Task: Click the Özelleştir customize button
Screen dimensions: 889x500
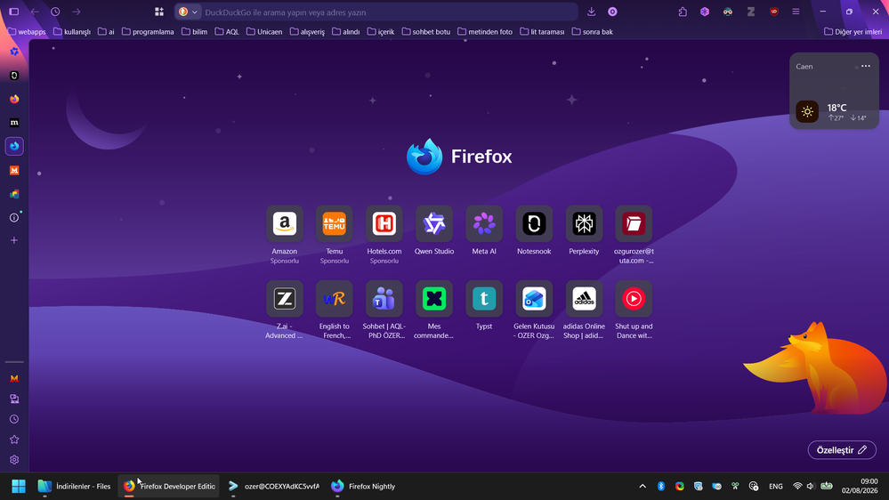Action: click(842, 449)
